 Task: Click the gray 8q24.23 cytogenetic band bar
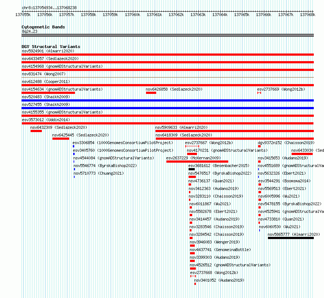pyautogui.click(x=167, y=35)
